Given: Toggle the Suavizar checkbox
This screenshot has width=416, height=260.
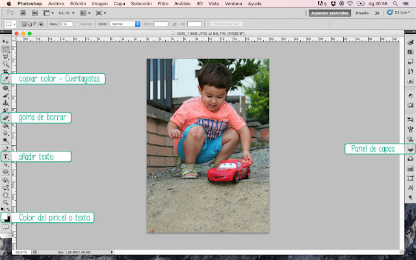Looking at the screenshot, I should pyautogui.click(x=78, y=24).
